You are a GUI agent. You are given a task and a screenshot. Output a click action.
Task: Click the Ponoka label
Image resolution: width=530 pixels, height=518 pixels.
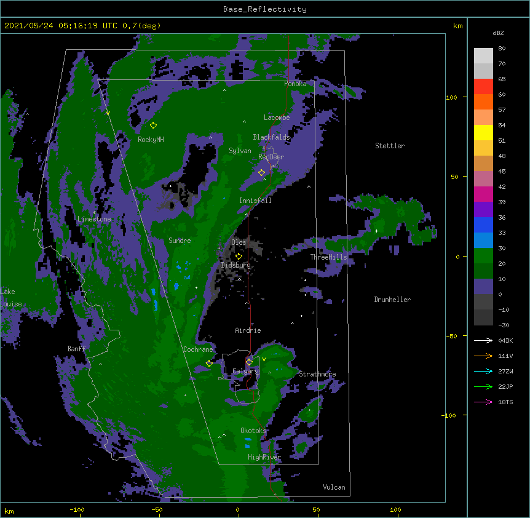coord(295,84)
